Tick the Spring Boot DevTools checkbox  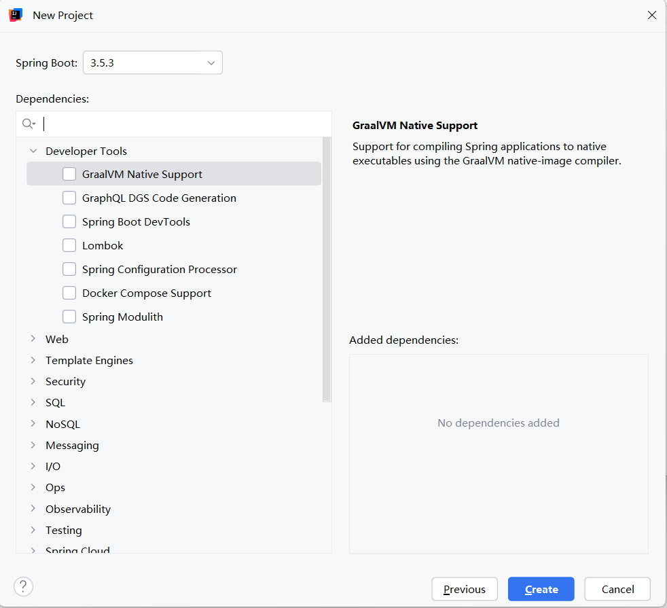point(69,221)
